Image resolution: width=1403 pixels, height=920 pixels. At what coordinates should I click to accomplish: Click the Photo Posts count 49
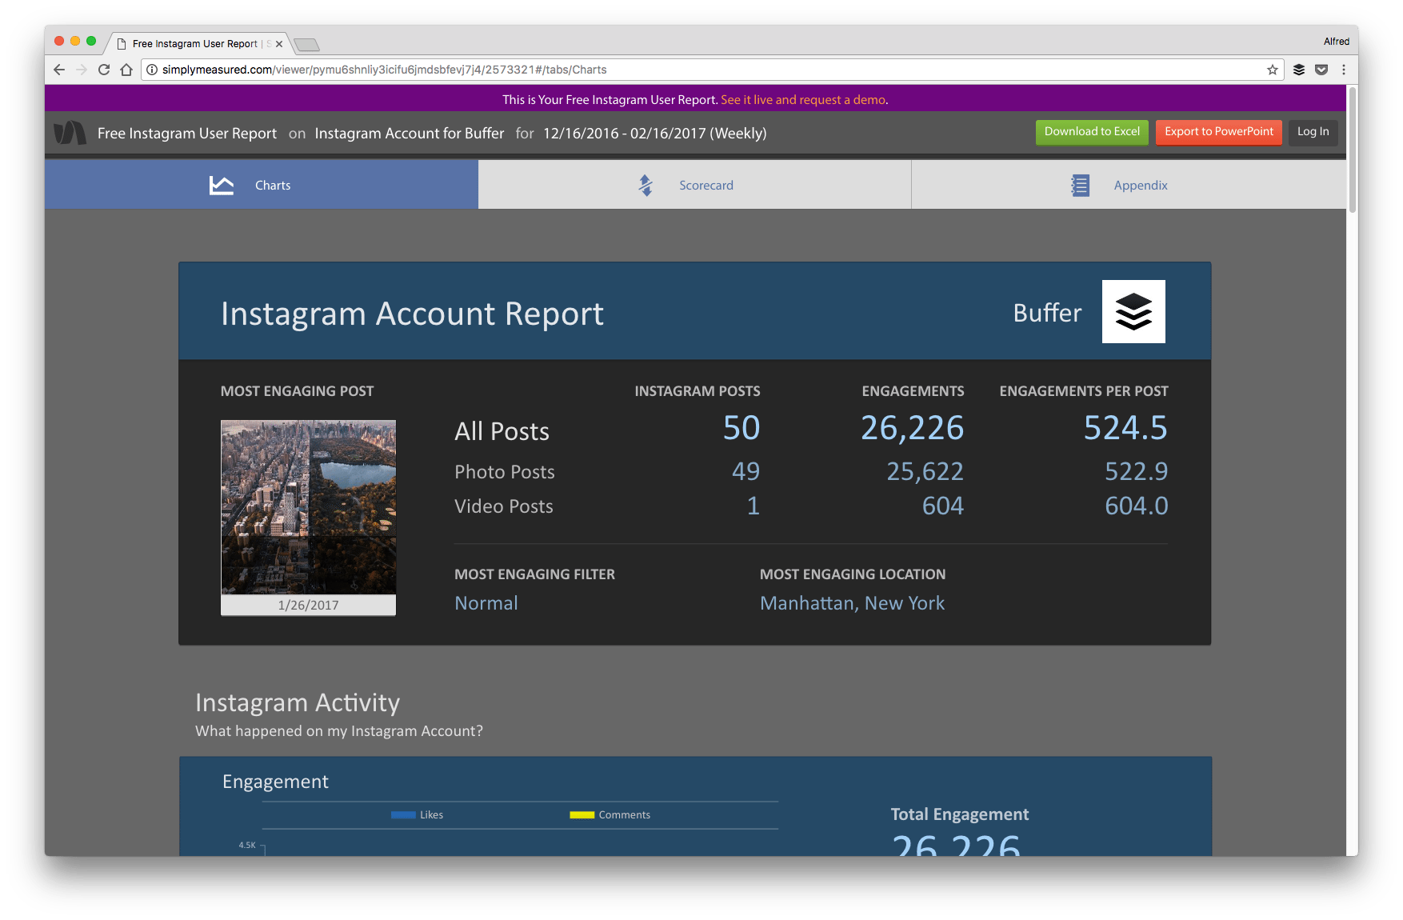[x=746, y=472]
